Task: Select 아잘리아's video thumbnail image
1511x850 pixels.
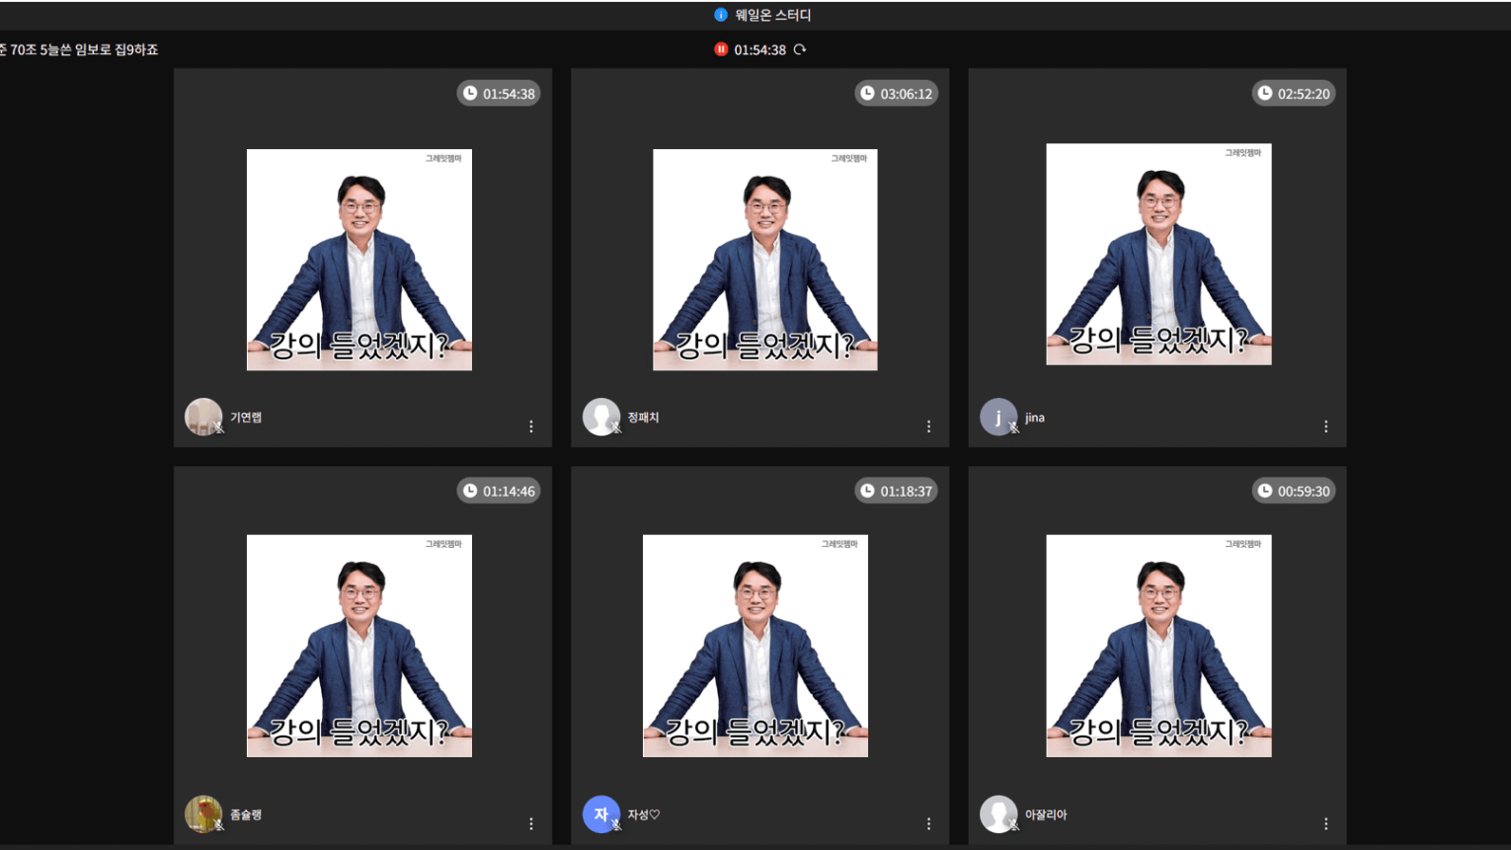Action: 1158,646
